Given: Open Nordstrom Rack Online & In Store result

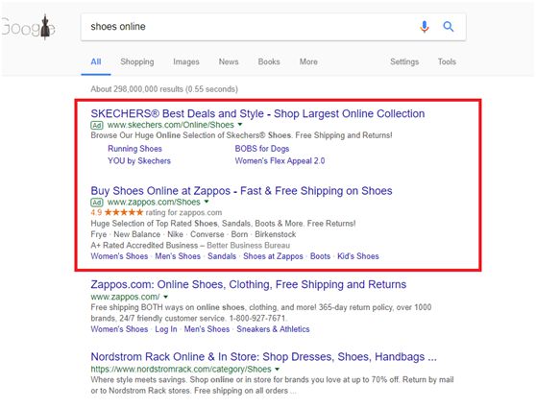Looking at the screenshot, I should (x=263, y=357).
